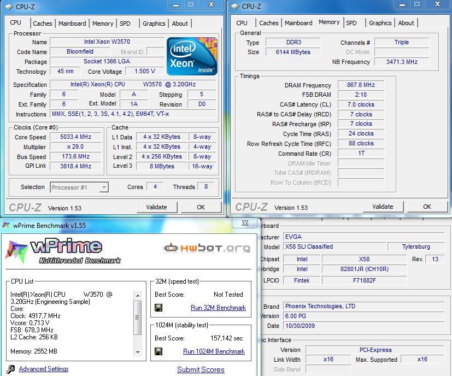This screenshot has height=376, width=452.
Task: Open the About tab in left CPU-Z window
Action: pyautogui.click(x=180, y=23)
